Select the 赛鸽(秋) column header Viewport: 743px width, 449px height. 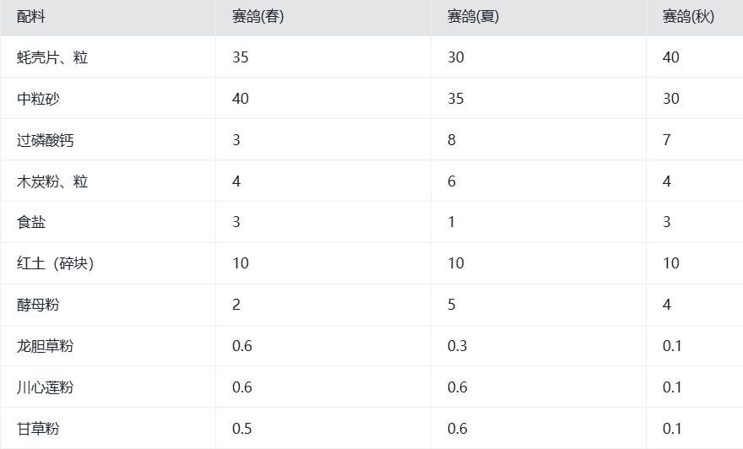(x=688, y=17)
